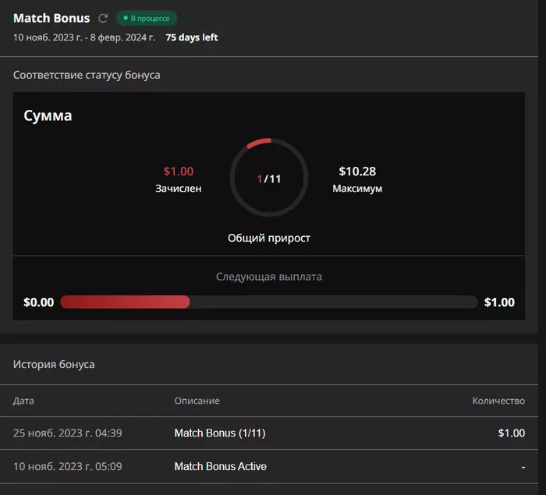Click the refresh icon beside Match Bonus
The image size is (546, 495).
coord(103,18)
